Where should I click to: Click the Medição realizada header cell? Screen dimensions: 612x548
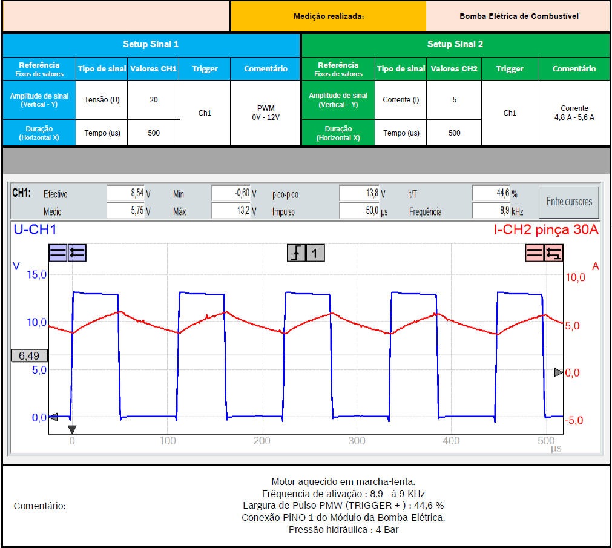[x=328, y=16]
